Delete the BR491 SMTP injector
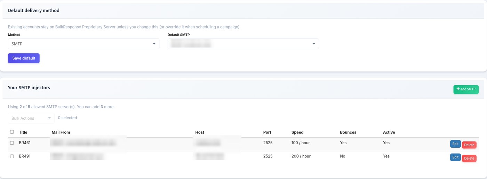Image resolution: width=487 pixels, height=179 pixels. [x=469, y=158]
